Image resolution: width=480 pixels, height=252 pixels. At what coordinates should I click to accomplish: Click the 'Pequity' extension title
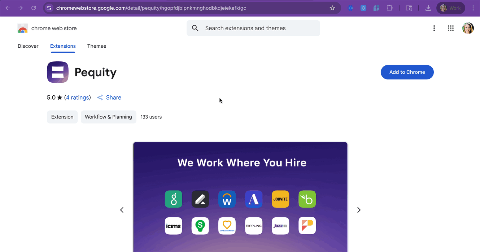[96, 73]
